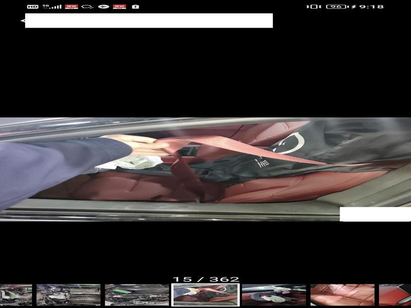Tap the battery level 96 indicator

pyautogui.click(x=336, y=7)
